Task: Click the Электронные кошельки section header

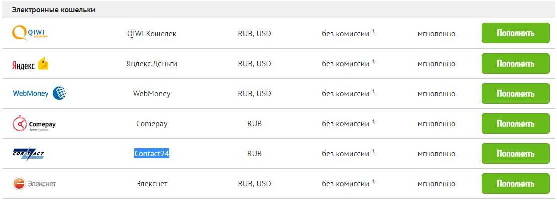Action: pos(53,10)
